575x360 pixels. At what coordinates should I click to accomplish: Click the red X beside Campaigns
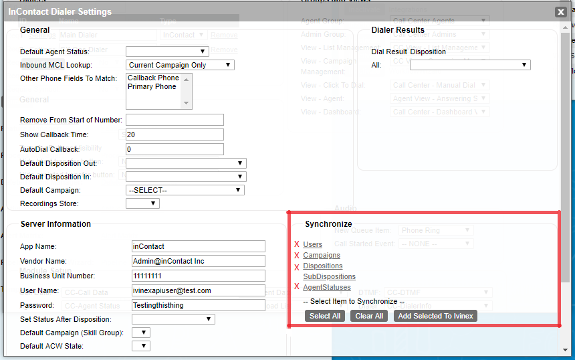pyautogui.click(x=297, y=255)
